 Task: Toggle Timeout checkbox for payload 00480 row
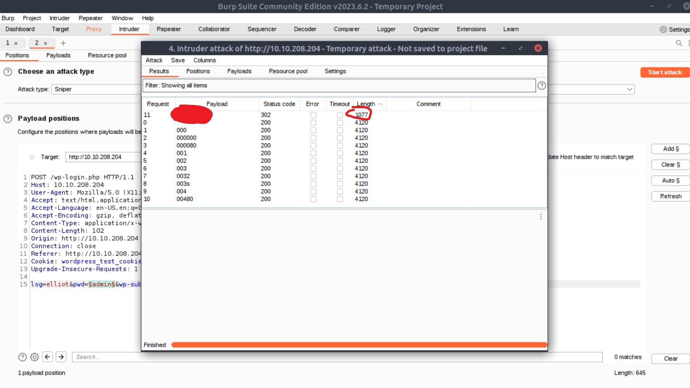340,199
